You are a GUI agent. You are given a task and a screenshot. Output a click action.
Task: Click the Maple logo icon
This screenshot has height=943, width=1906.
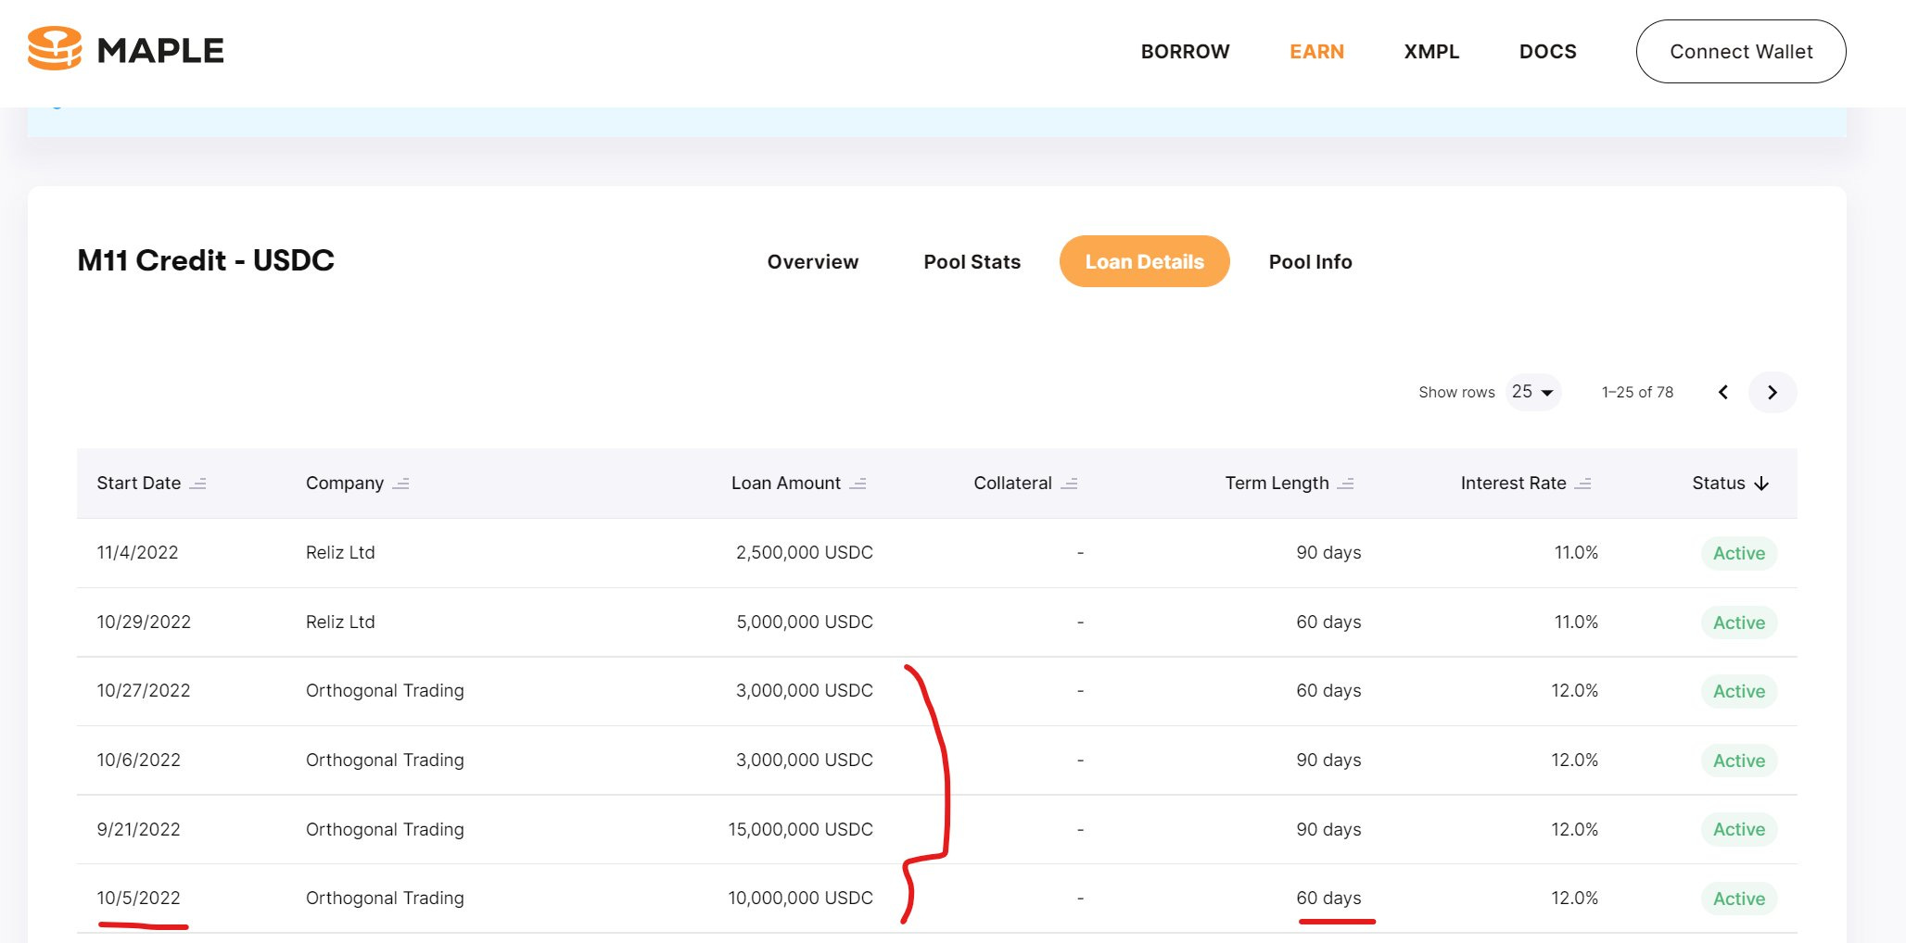tap(55, 49)
